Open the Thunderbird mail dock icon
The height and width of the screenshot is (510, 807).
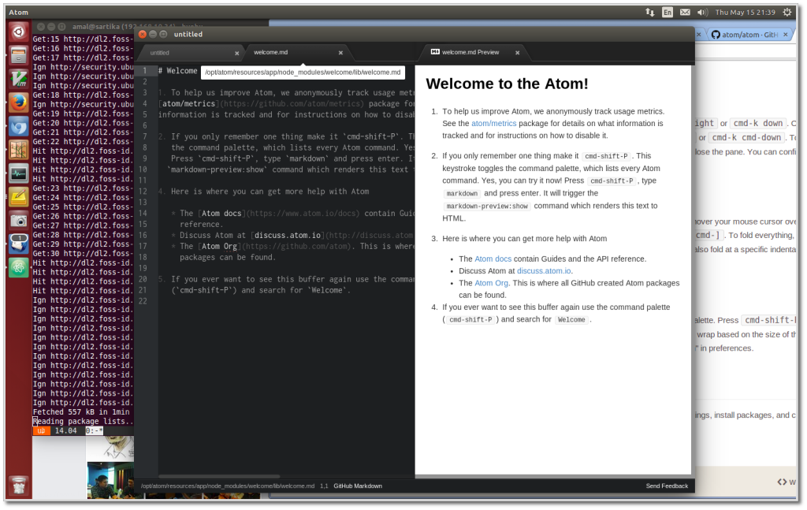(x=19, y=244)
